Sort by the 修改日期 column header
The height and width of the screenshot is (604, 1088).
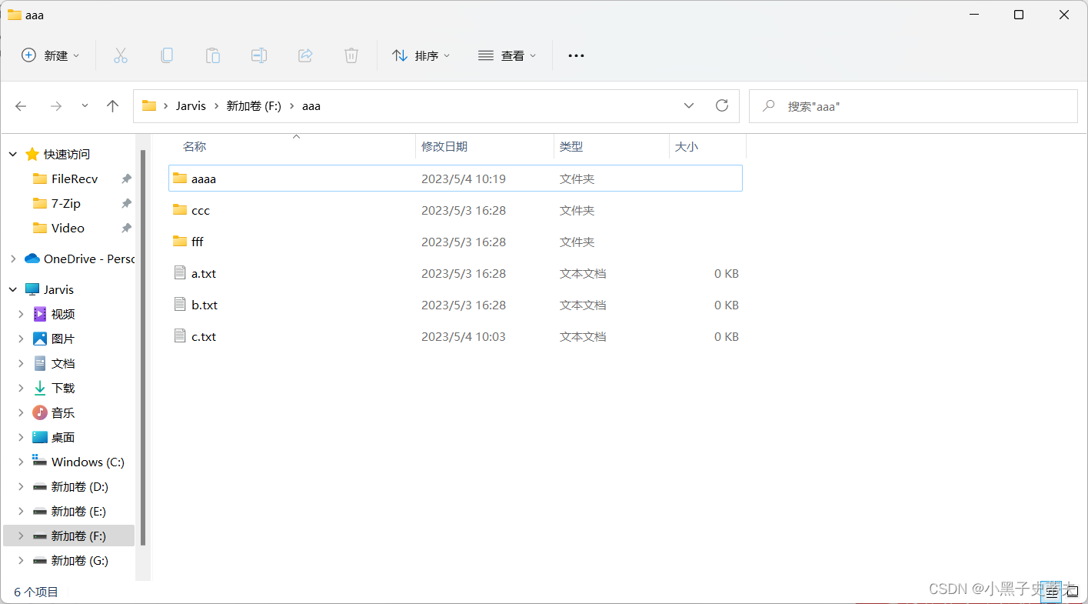tap(444, 146)
